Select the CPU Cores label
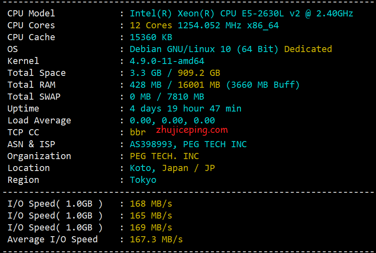 pyautogui.click(x=31, y=25)
